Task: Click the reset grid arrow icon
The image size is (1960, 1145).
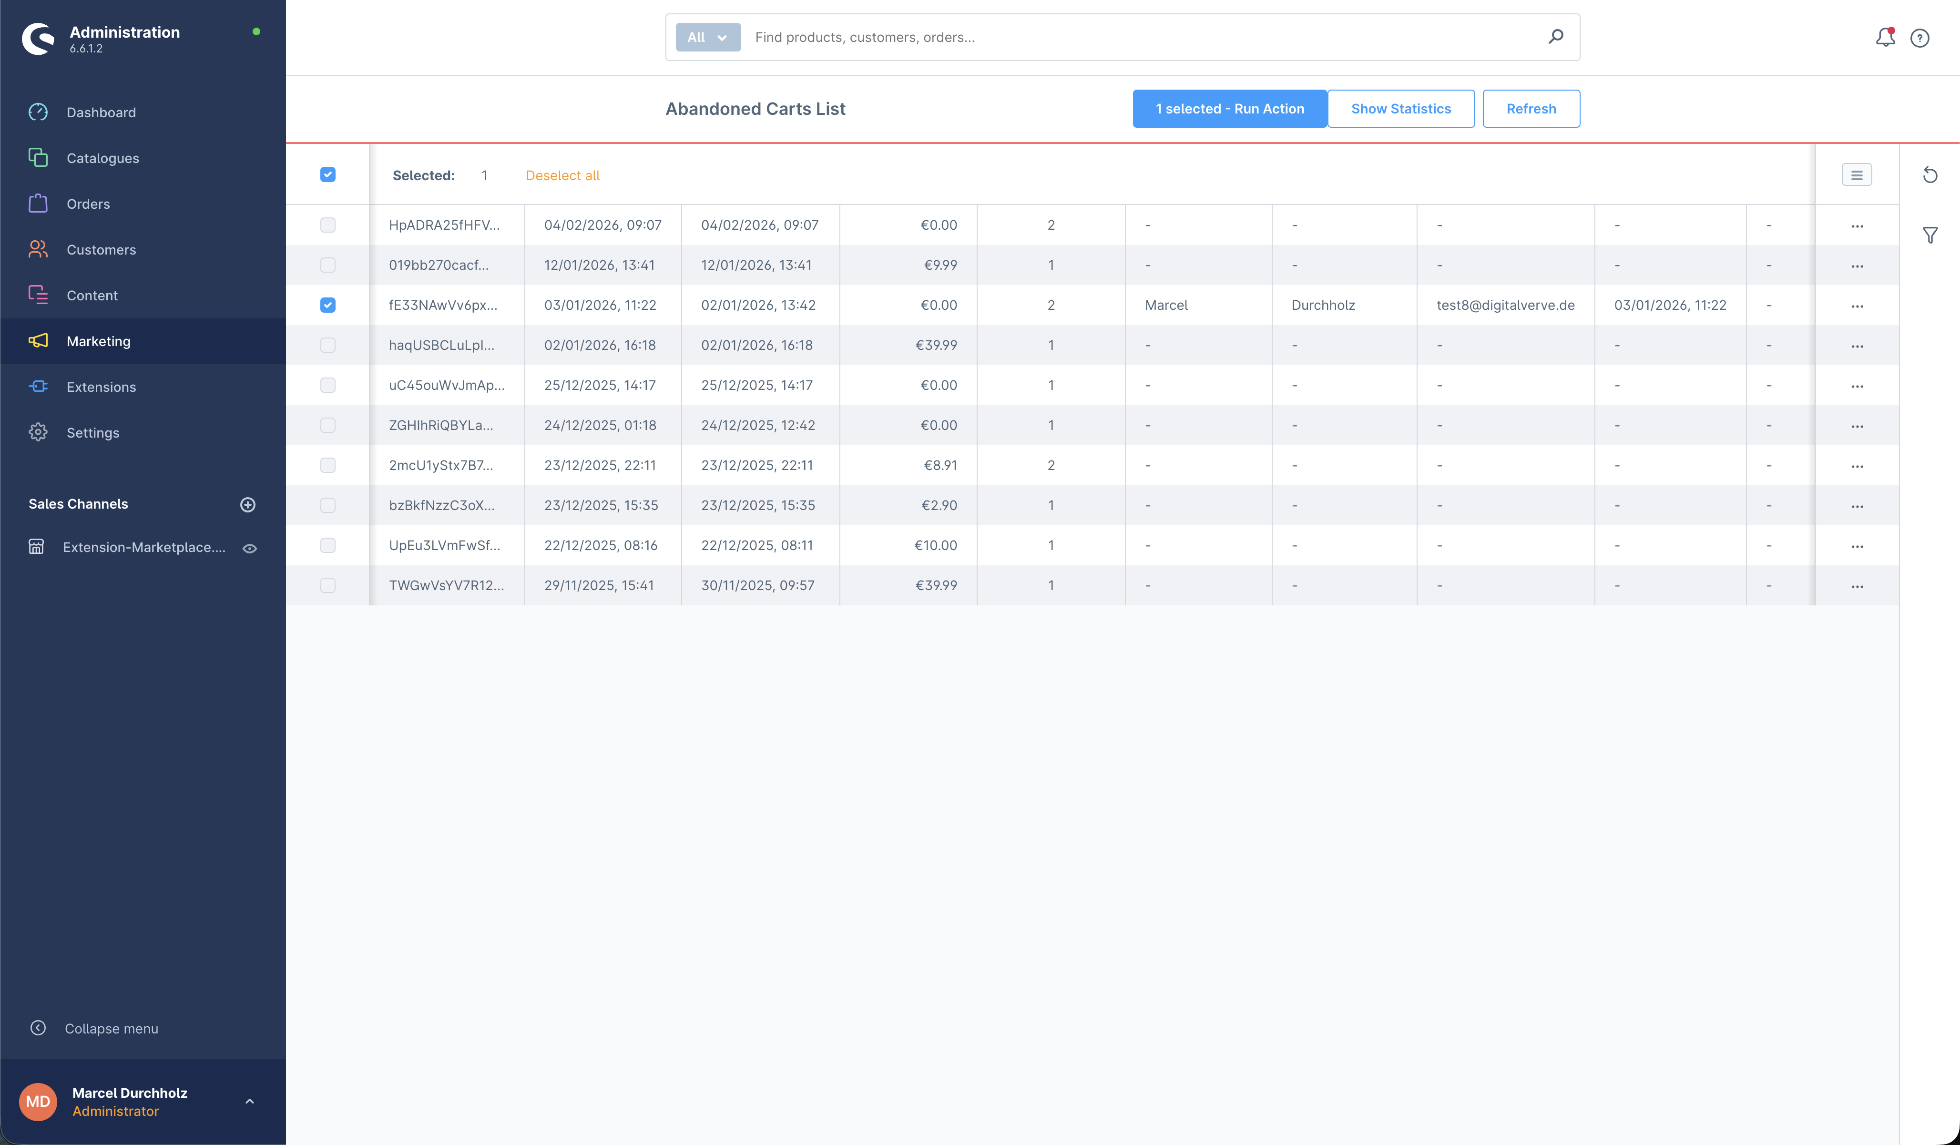Action: tap(1929, 175)
